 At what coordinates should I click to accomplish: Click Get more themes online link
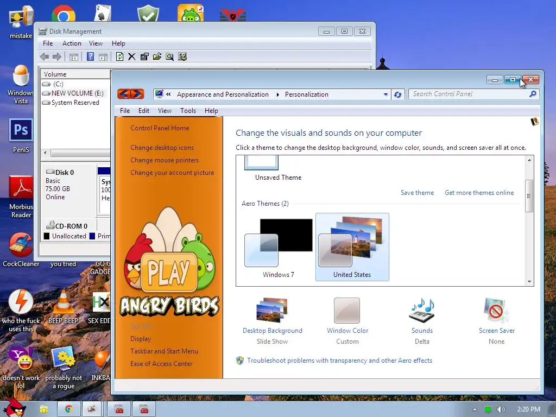(x=479, y=193)
